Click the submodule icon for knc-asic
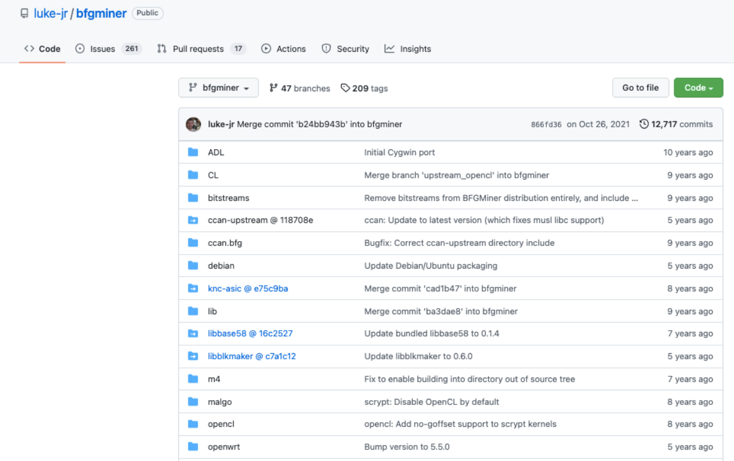The width and height of the screenshot is (734, 461). 193,288
